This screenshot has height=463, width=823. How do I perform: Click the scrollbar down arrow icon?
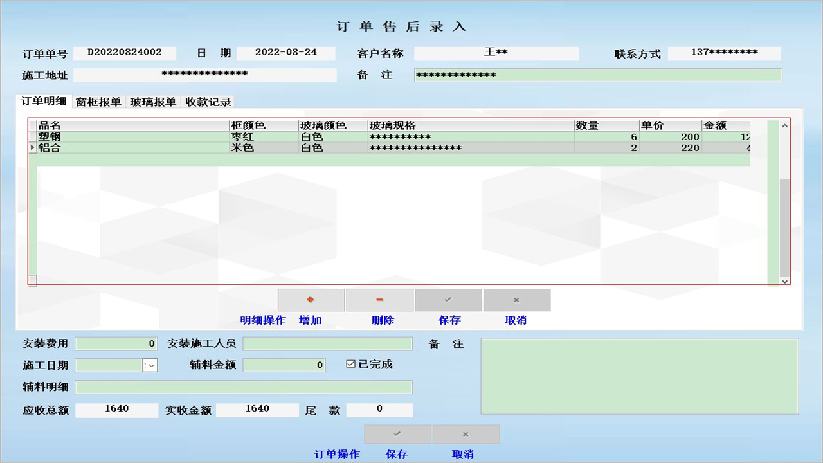(x=784, y=281)
